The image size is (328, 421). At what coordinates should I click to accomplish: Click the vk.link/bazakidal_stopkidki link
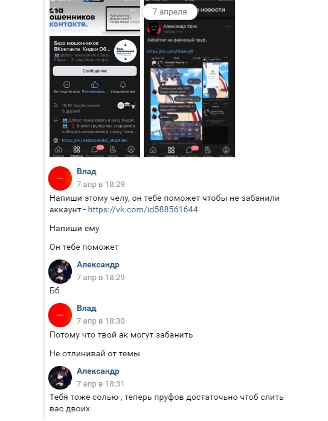pyautogui.click(x=95, y=140)
